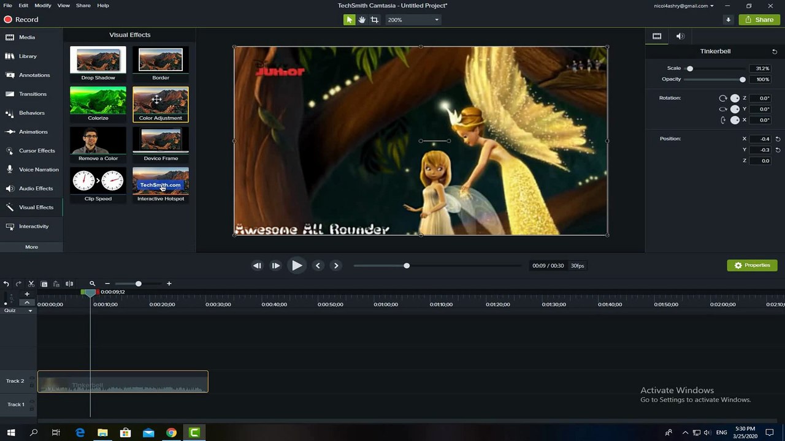Viewport: 785px width, 441px height.
Task: Open the File menu
Action: [x=7, y=6]
